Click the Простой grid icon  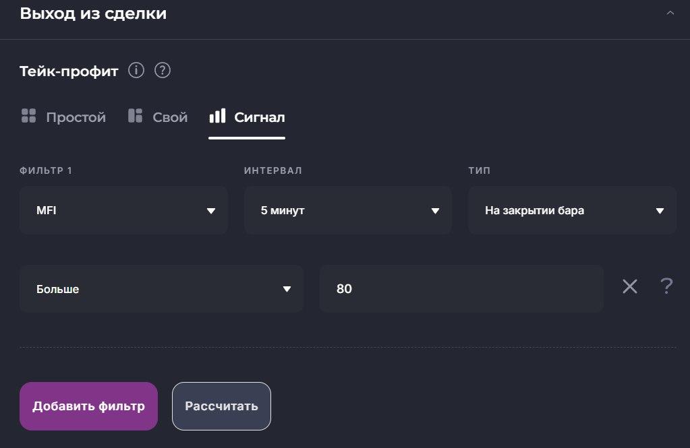point(28,116)
